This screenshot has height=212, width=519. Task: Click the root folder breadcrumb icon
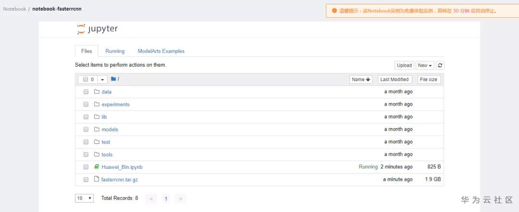[113, 79]
